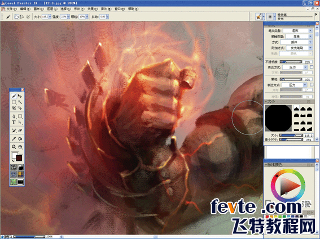Select the Brush tool in the toolbox

14,96
